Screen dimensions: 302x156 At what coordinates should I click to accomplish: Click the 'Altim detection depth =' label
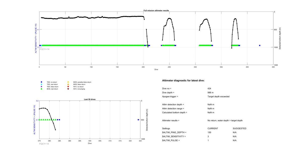173,105
